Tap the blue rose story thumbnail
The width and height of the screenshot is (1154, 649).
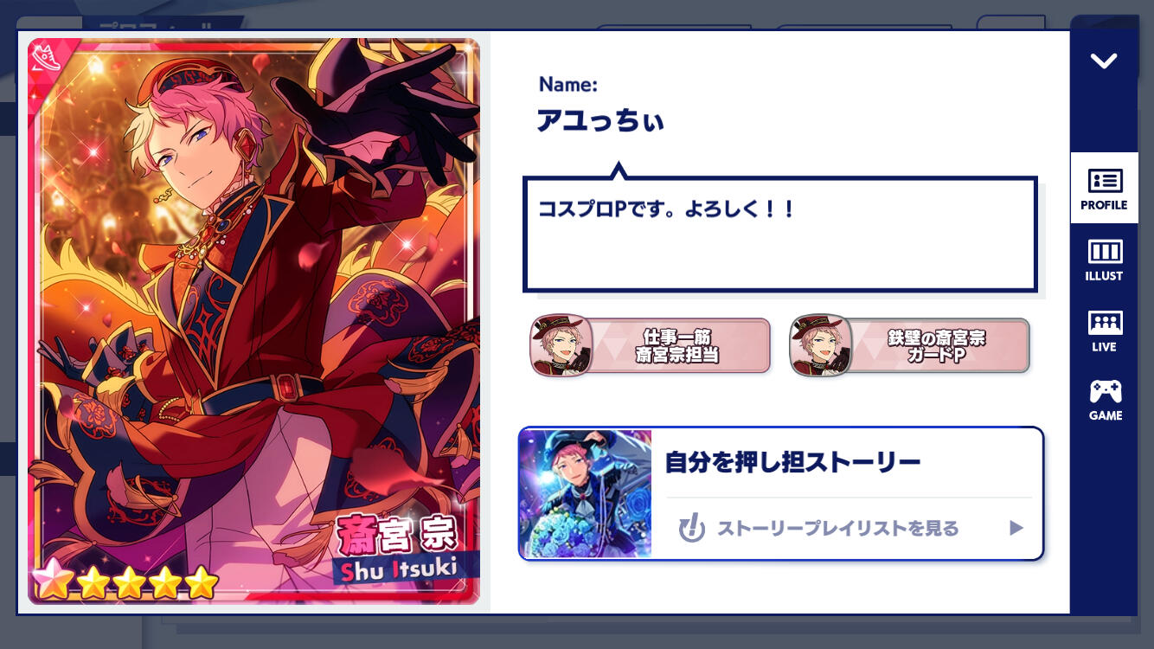(x=586, y=493)
